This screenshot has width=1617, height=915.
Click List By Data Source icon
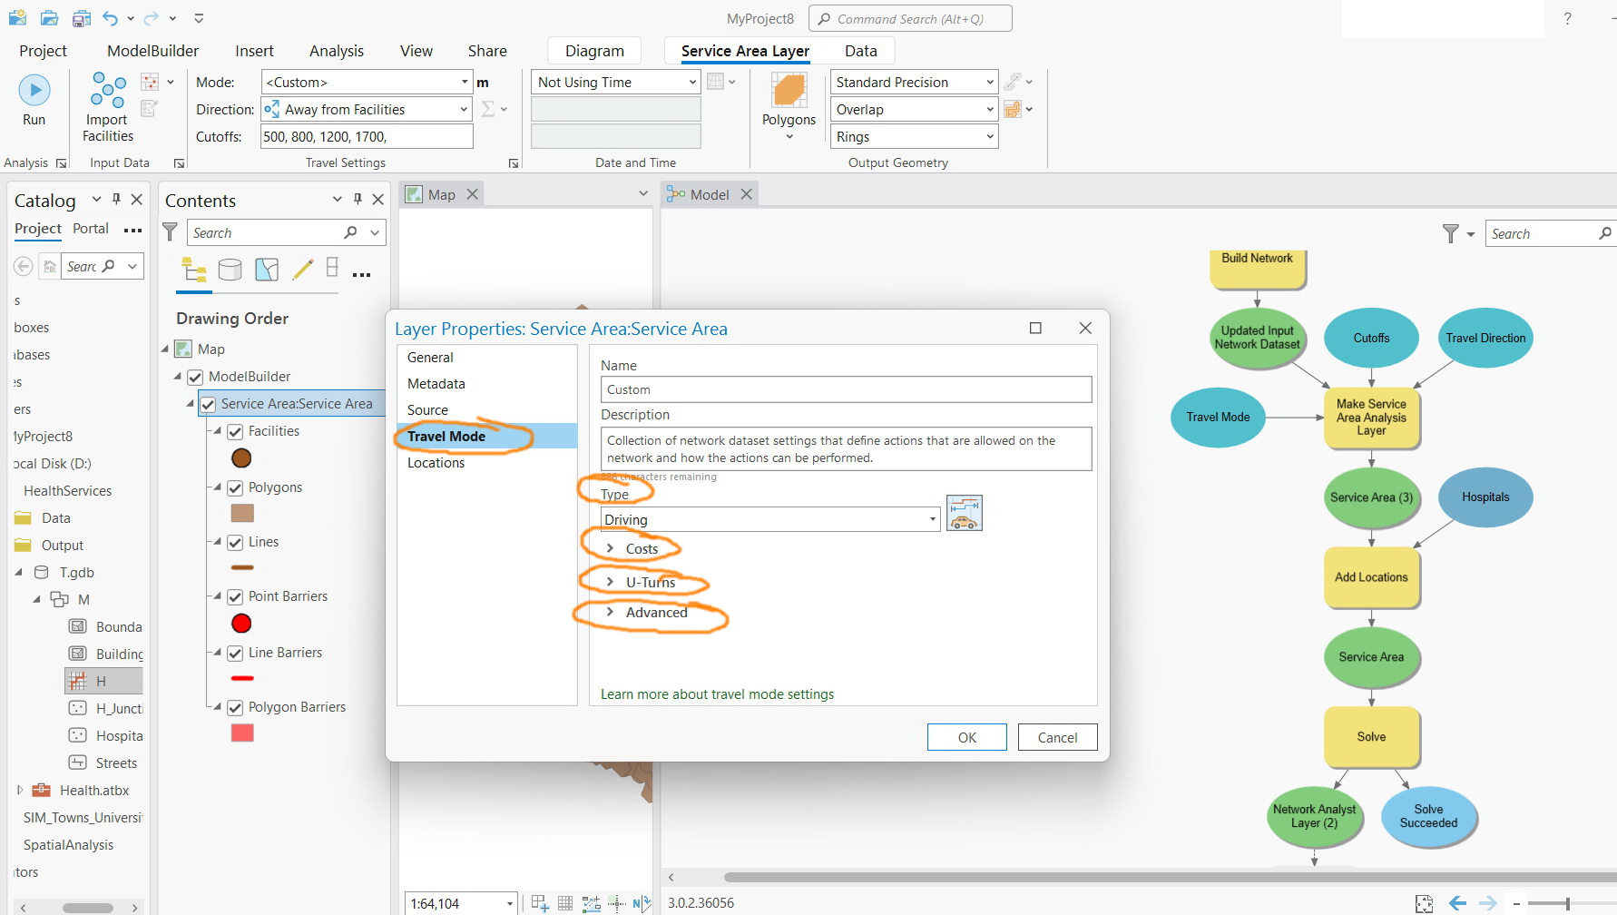pos(230,270)
